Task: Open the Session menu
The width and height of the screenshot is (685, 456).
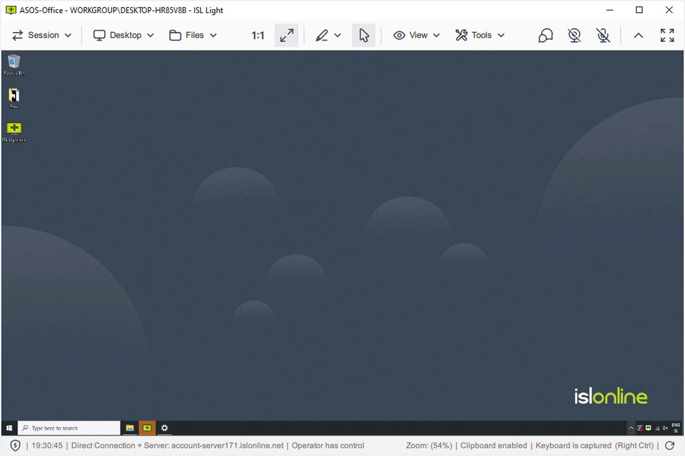Action: 42,35
